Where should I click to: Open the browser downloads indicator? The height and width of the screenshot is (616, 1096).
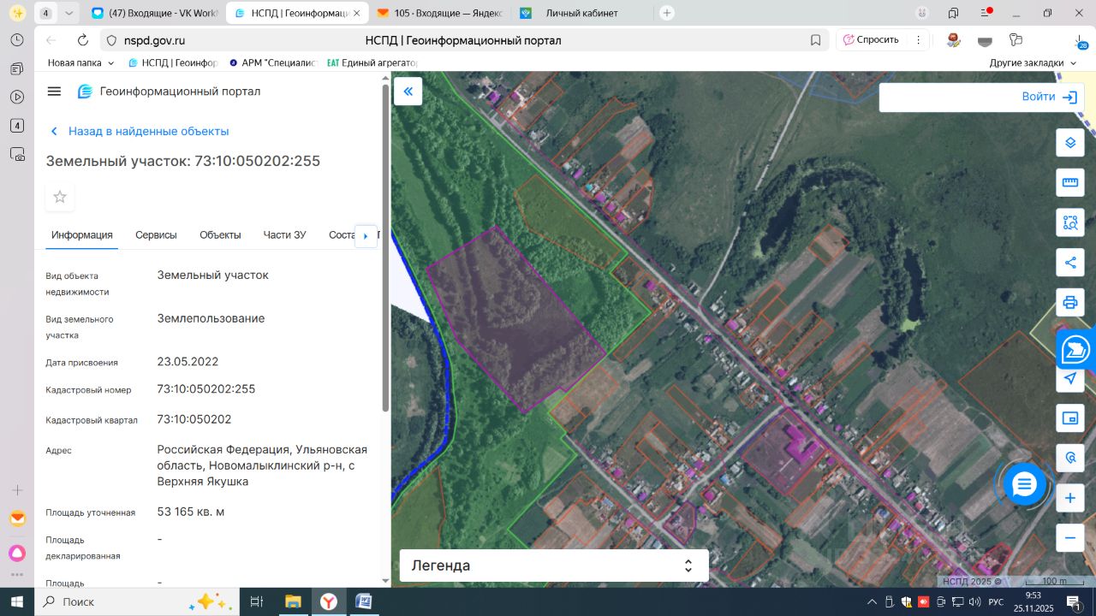(1081, 40)
